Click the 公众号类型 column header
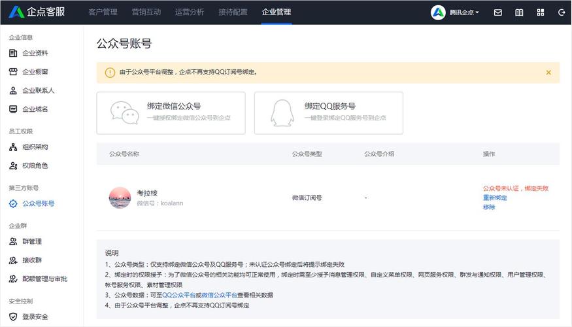 tap(307, 154)
